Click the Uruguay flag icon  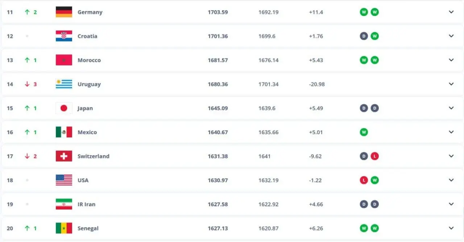[64, 84]
